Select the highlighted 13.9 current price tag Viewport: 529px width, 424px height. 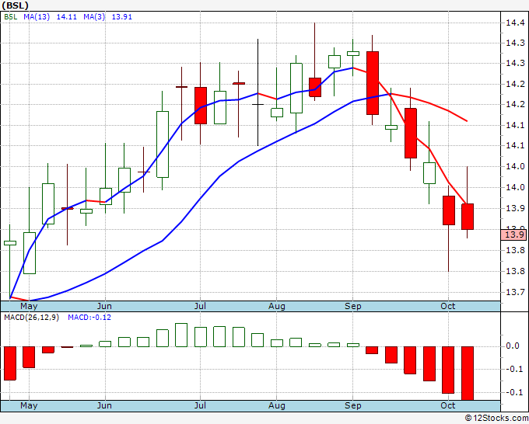(513, 235)
